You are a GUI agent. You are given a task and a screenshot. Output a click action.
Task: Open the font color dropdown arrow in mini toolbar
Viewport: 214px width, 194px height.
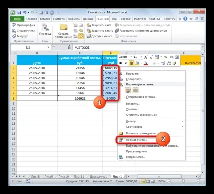click(150, 63)
